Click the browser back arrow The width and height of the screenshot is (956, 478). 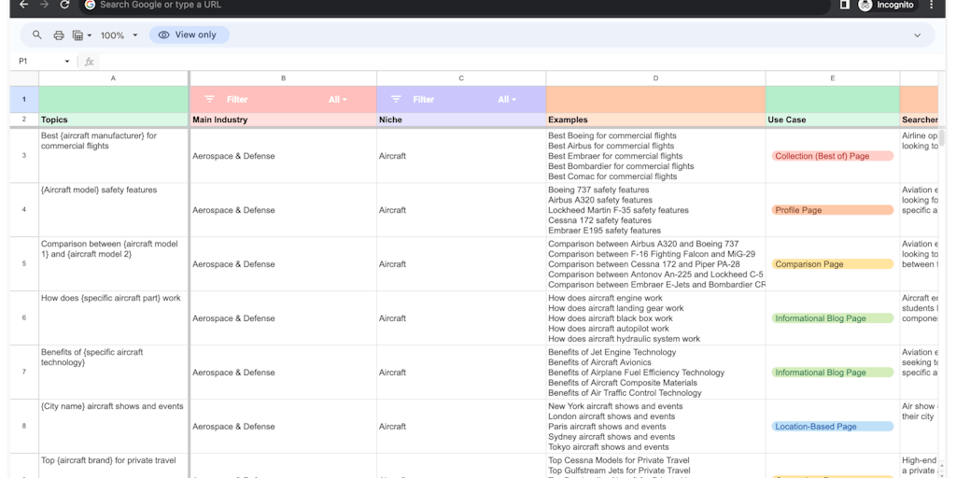[23, 5]
